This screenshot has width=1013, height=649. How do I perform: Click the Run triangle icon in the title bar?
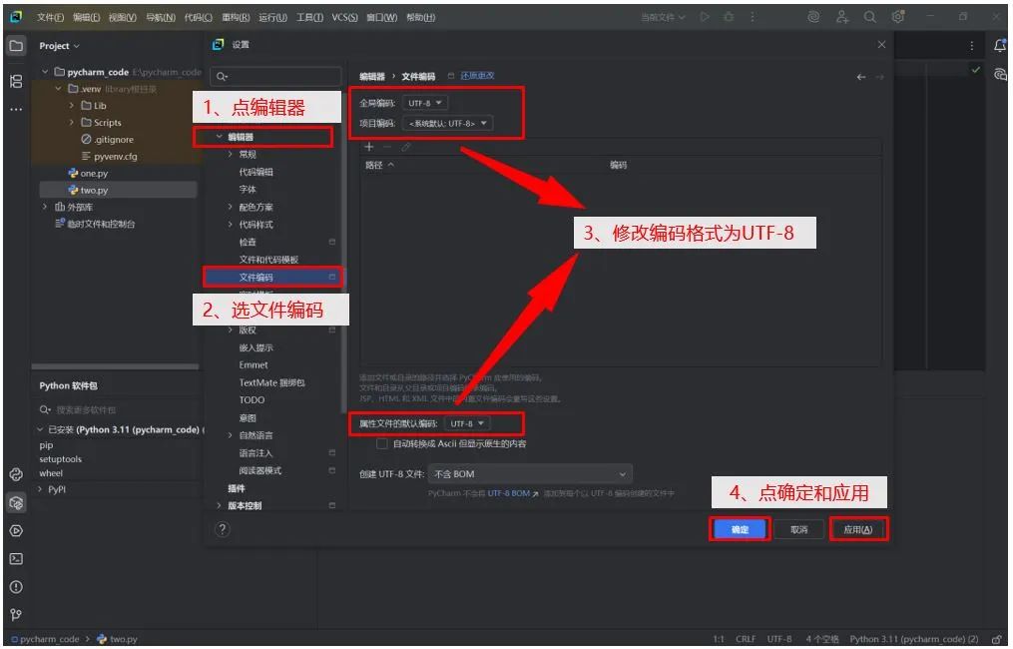[x=705, y=17]
